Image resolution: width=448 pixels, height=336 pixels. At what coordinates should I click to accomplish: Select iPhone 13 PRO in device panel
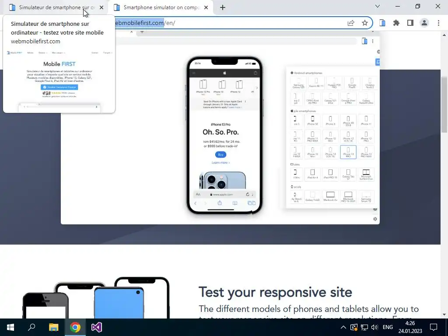pos(348,152)
